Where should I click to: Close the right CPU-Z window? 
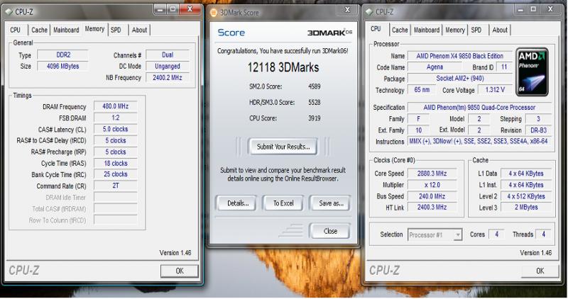pos(550,10)
